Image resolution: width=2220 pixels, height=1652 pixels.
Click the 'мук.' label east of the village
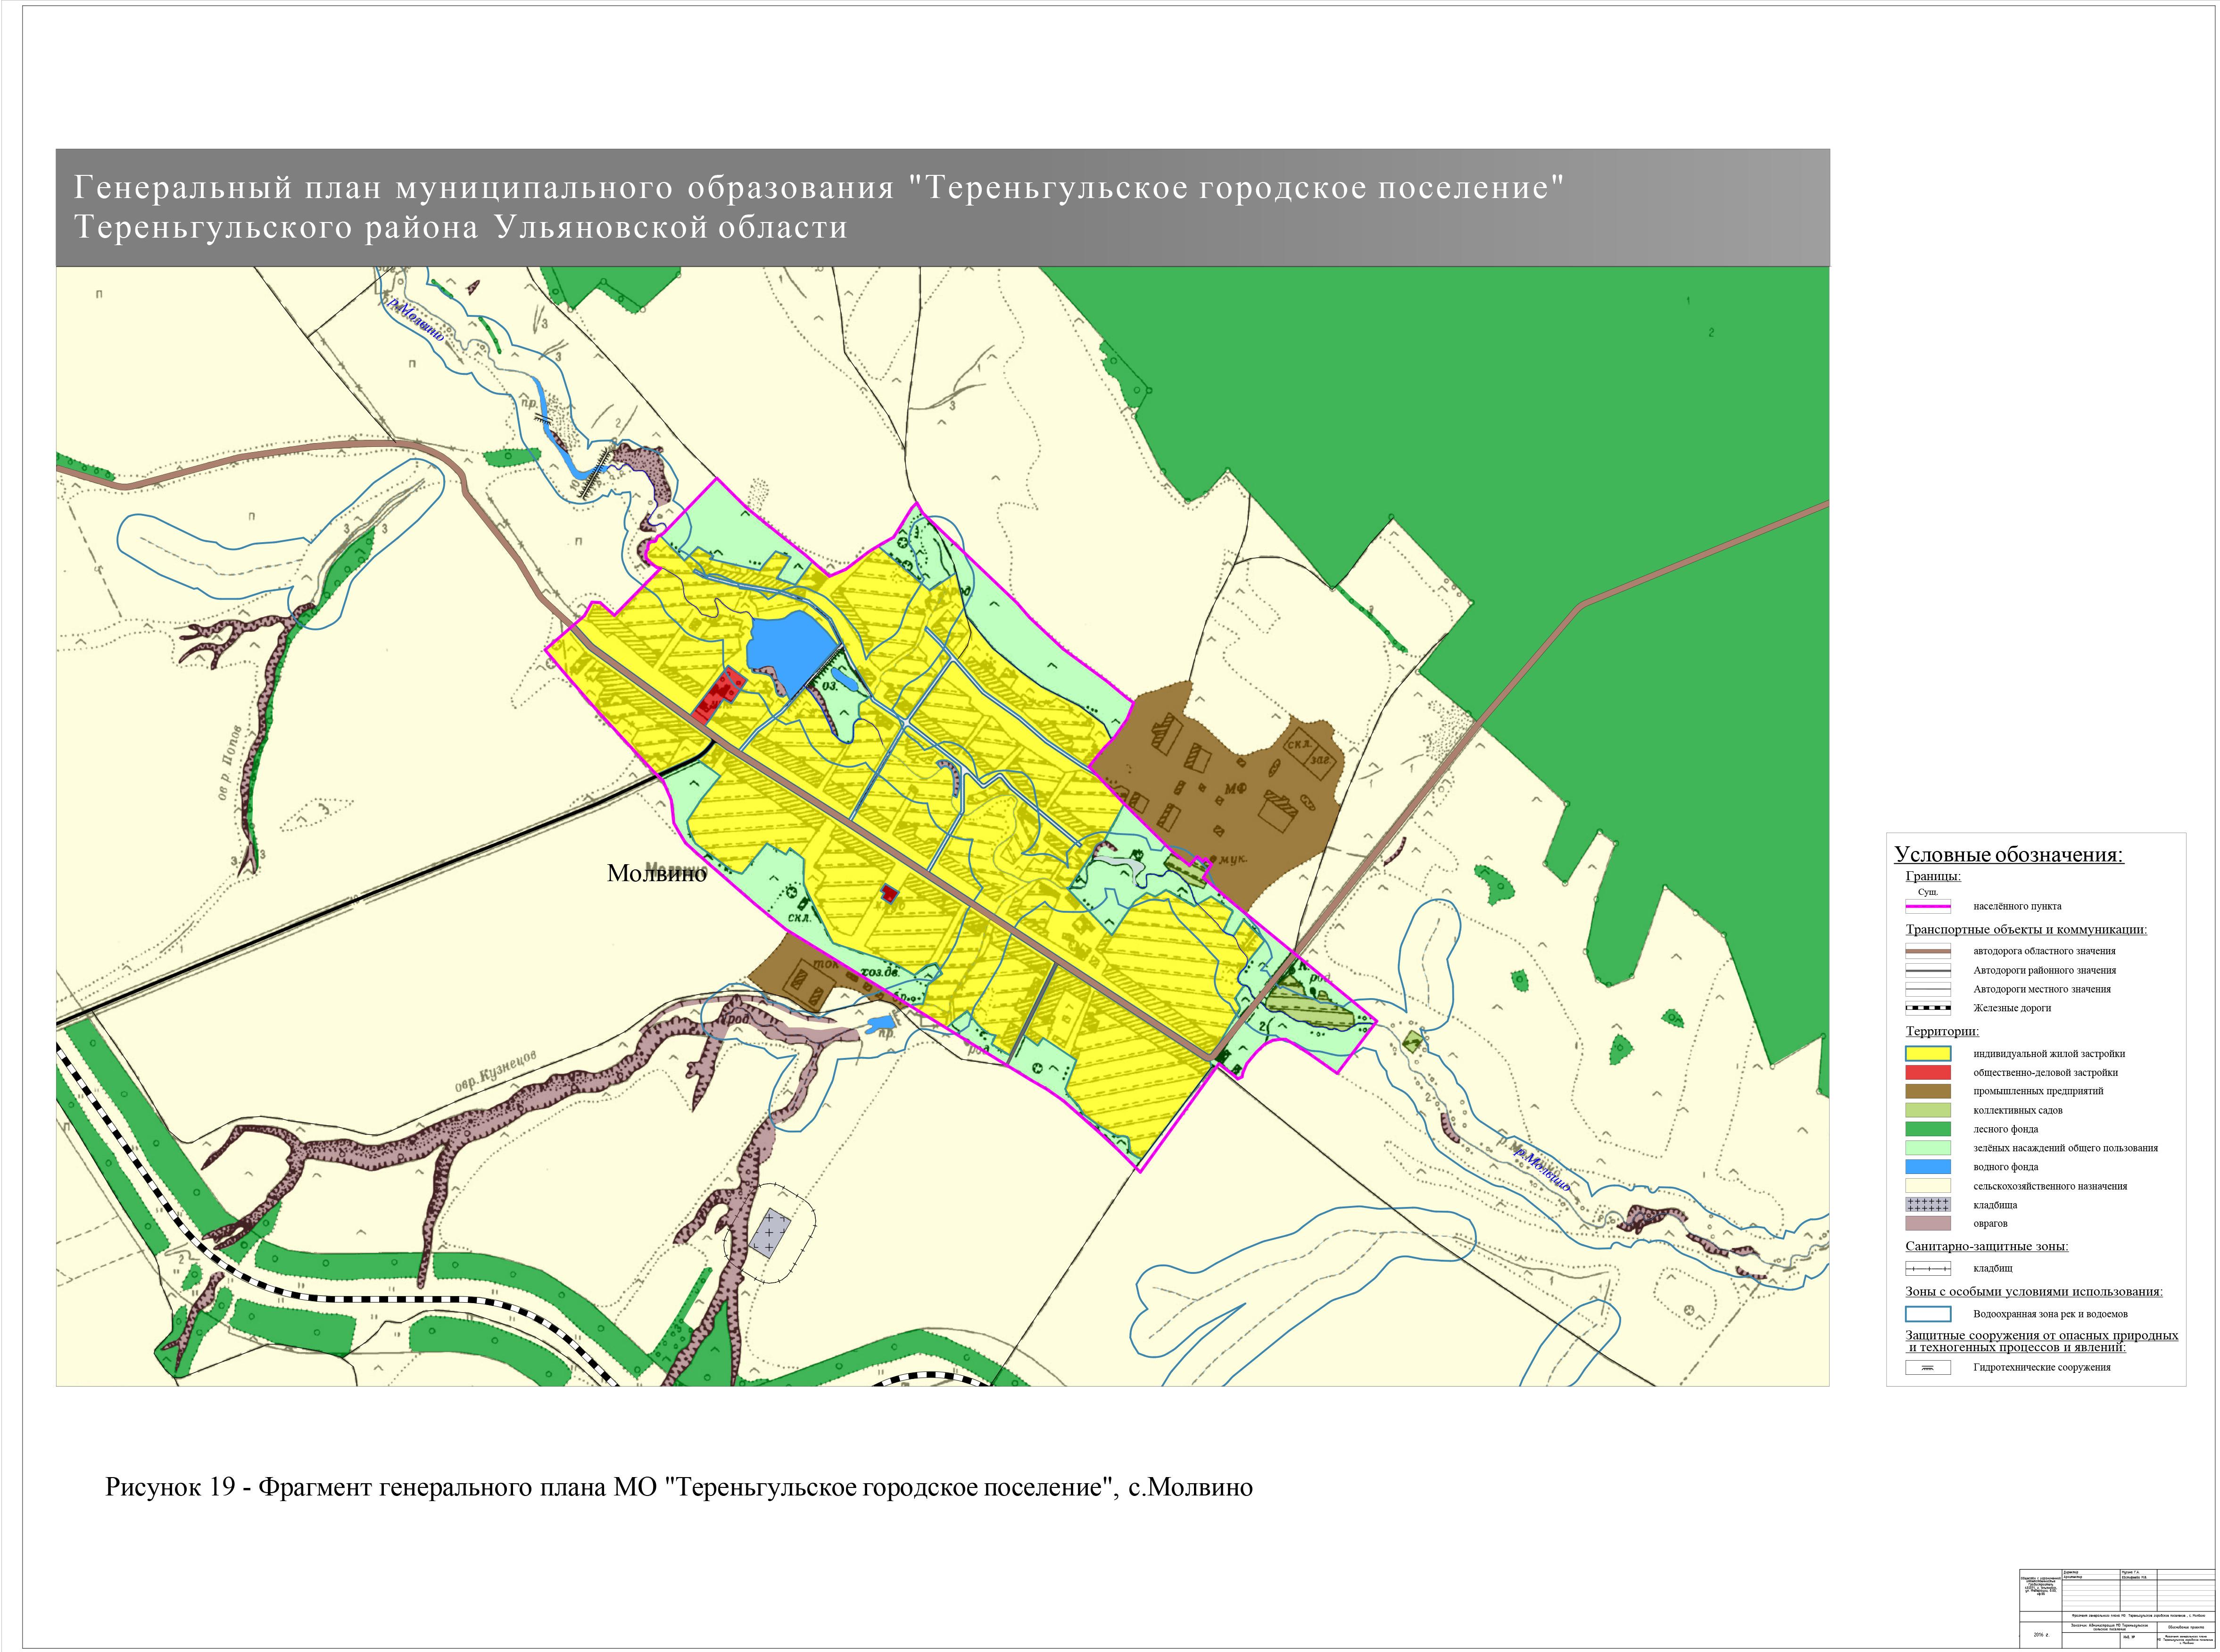point(1233,858)
